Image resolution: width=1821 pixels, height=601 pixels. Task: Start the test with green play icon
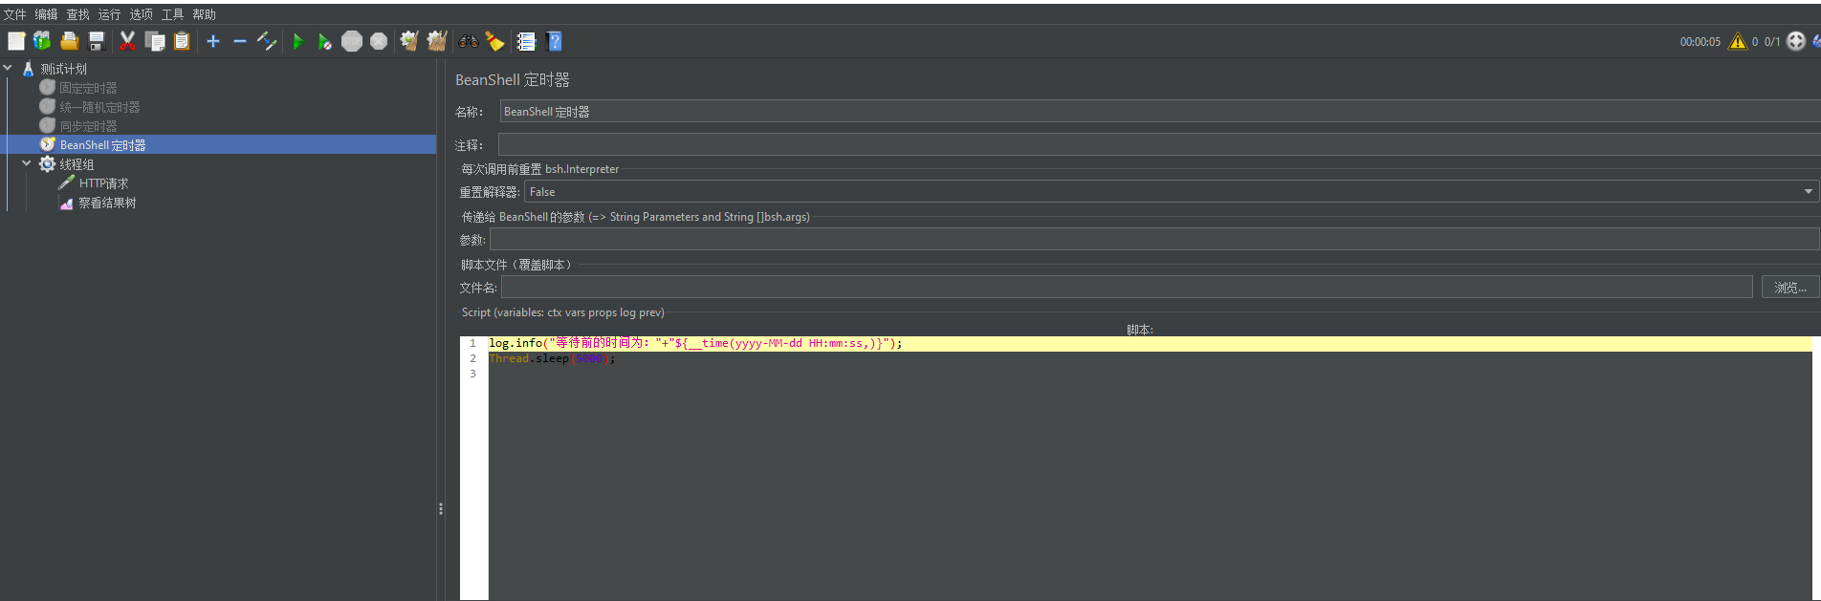pyautogui.click(x=298, y=41)
